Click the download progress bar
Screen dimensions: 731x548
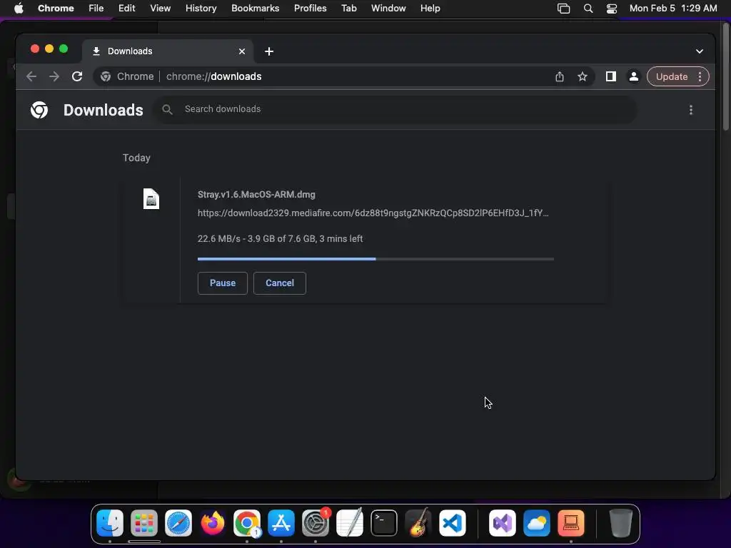click(x=375, y=259)
